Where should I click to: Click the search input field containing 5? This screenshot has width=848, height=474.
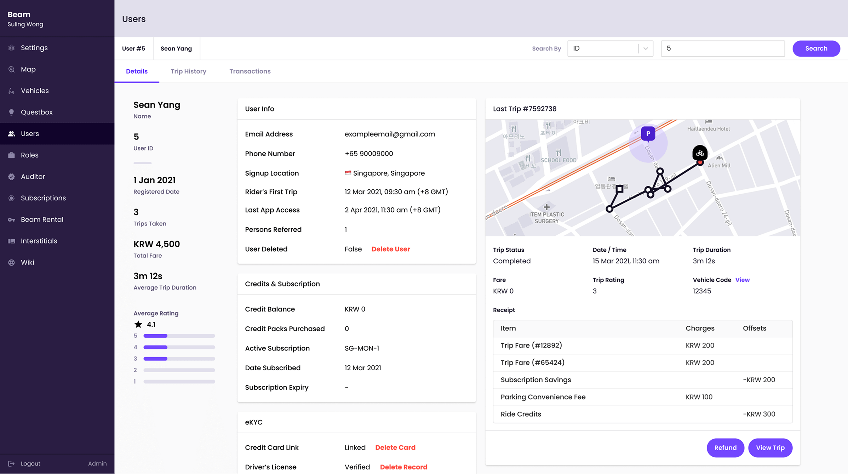(723, 48)
